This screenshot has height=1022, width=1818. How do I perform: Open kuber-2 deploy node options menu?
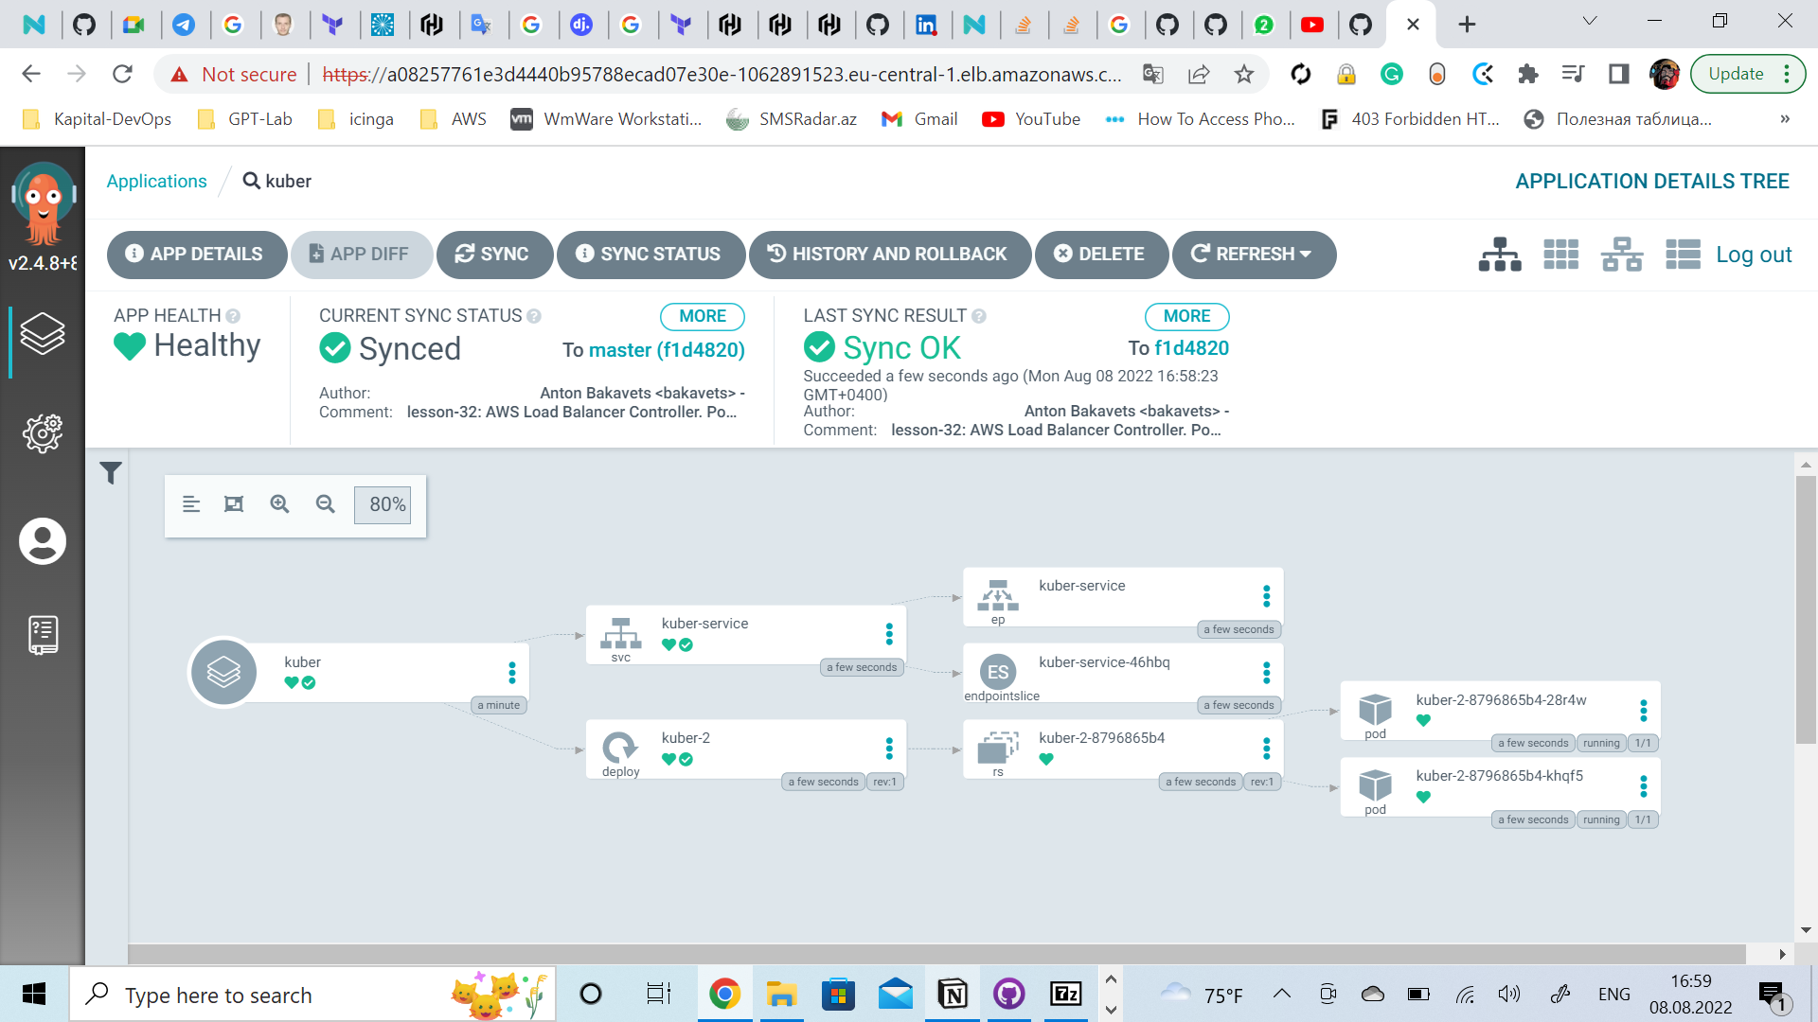[888, 749]
